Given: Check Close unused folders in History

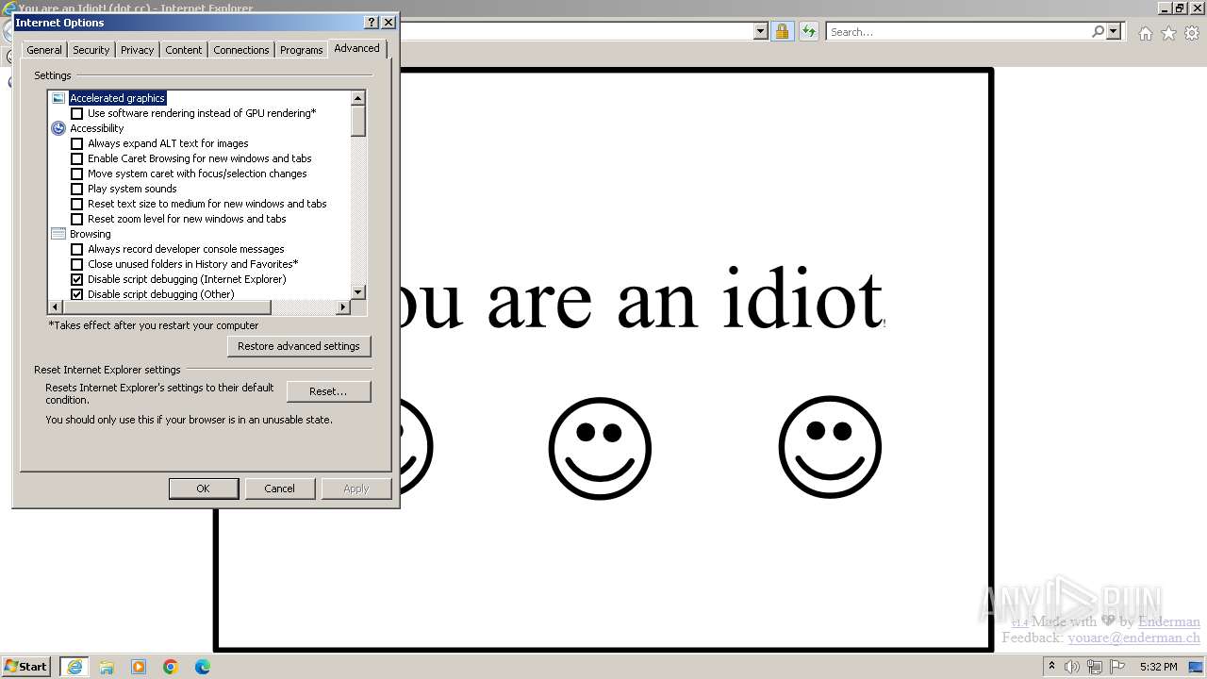Looking at the screenshot, I should pos(77,264).
